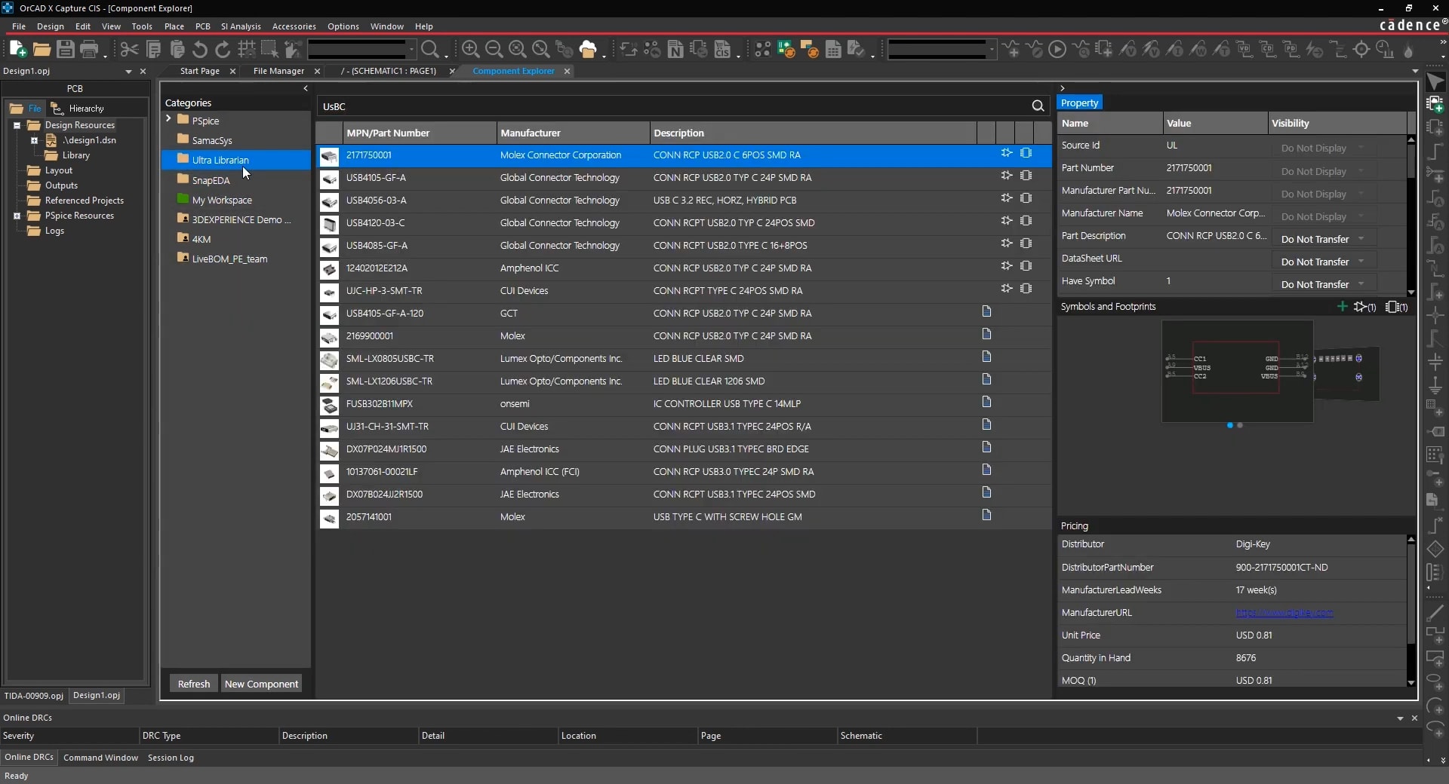
Task: Open the ManufacturerURL hyperlink
Action: pos(1284,613)
